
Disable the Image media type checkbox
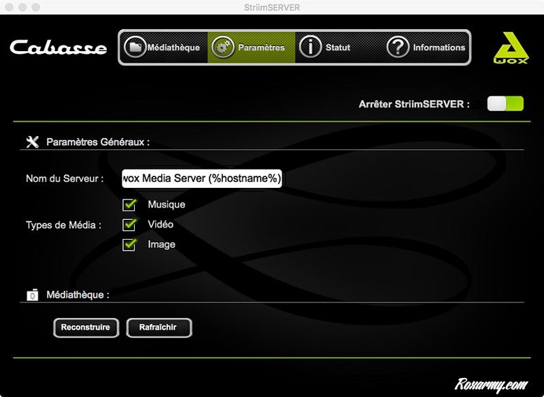pos(129,244)
